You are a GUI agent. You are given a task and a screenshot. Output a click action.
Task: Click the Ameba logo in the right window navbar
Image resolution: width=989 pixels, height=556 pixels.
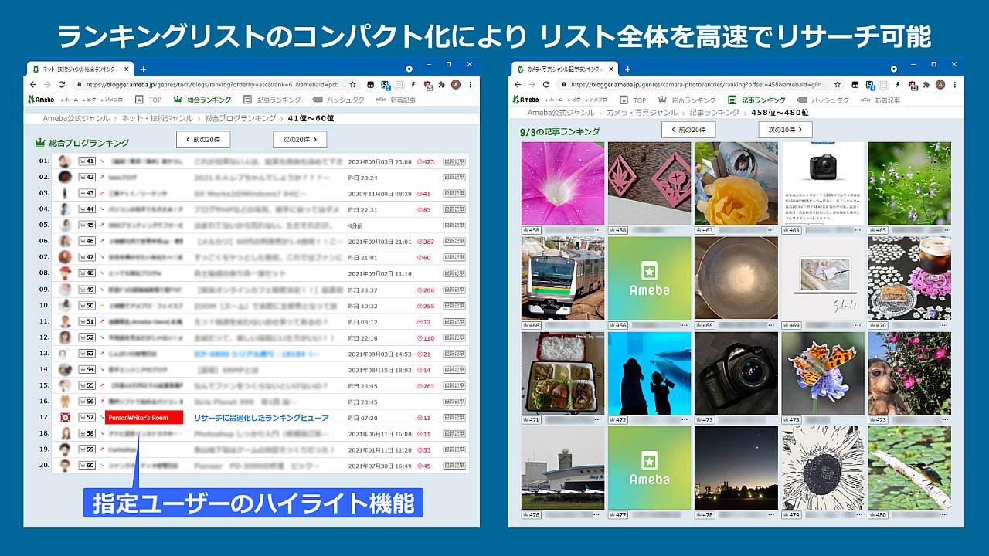click(526, 100)
